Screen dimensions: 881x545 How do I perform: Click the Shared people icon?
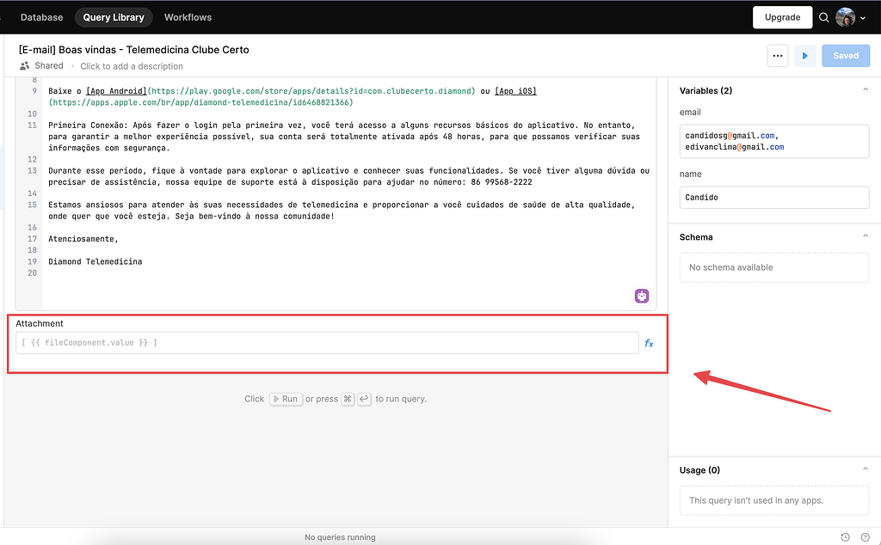(x=24, y=66)
